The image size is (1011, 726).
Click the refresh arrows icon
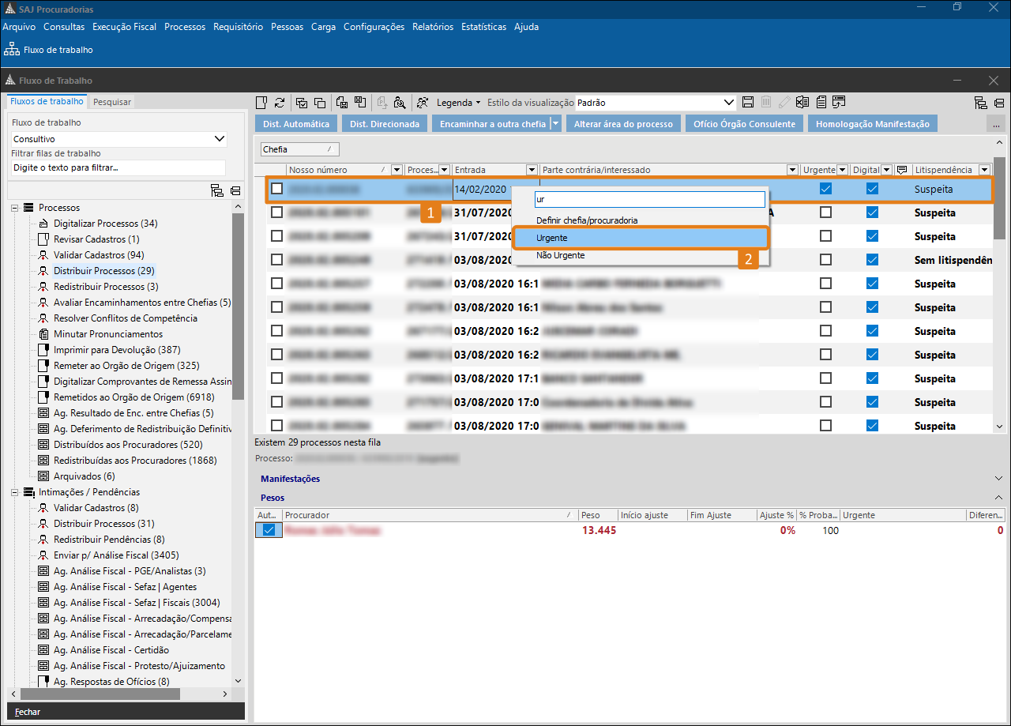280,103
